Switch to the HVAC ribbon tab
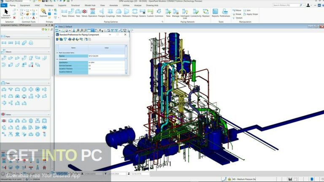324x182 pixels. point(37,5)
